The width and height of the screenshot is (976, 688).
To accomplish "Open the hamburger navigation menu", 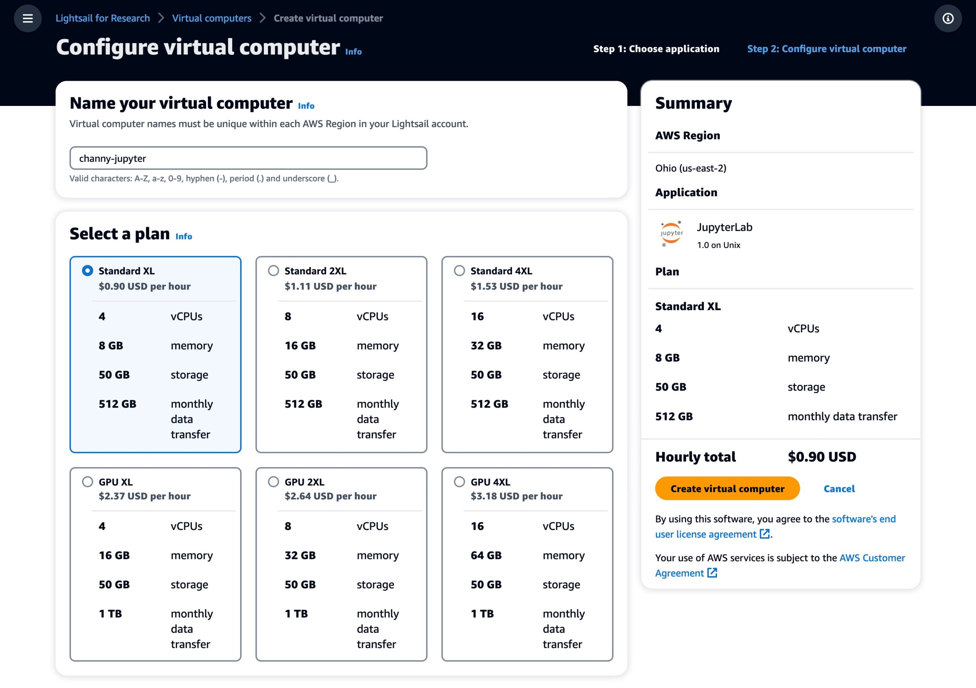I will coord(27,18).
